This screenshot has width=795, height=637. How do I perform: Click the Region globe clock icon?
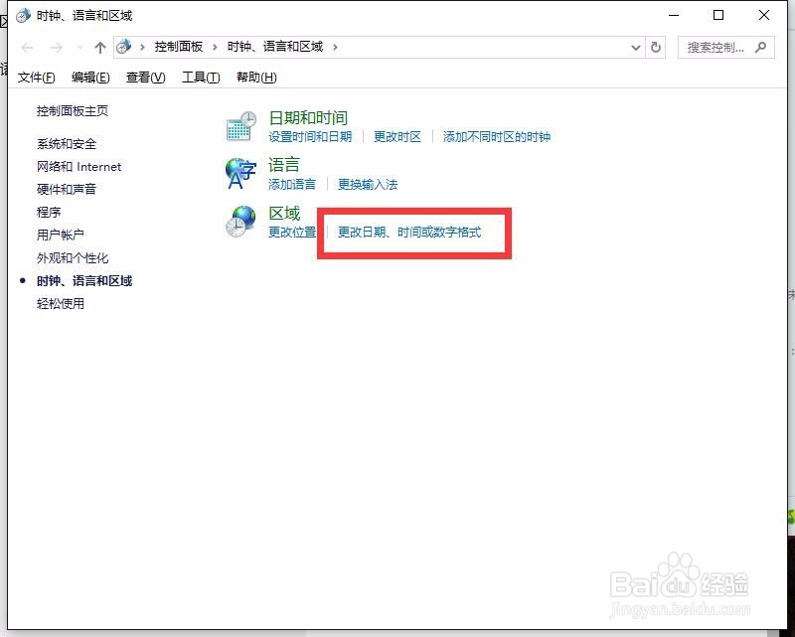[x=240, y=222]
